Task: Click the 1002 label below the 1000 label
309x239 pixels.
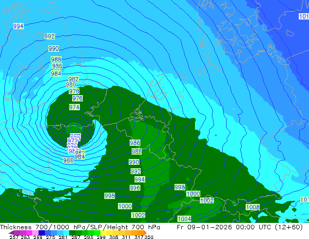Action: (x=138, y=215)
